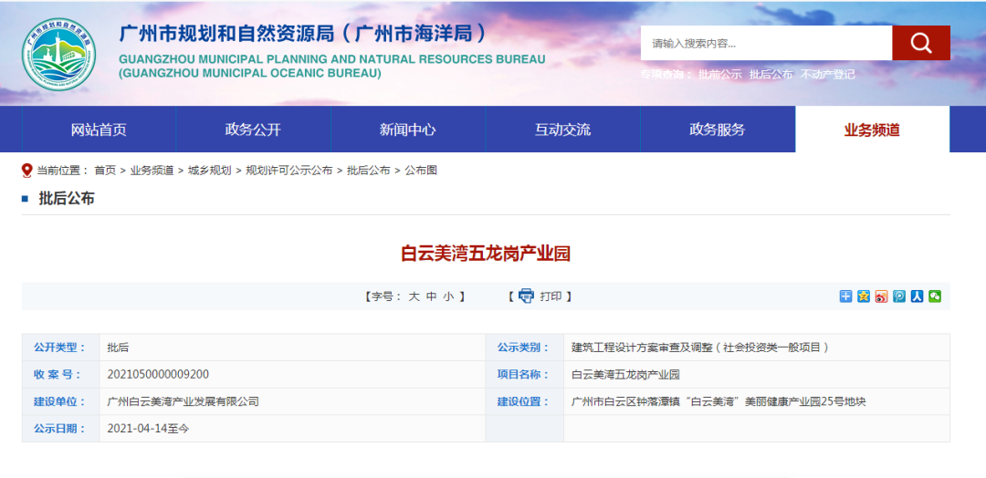Open the 政务服务 navigation item
Viewport: 986px width, 478px height.
(x=717, y=130)
